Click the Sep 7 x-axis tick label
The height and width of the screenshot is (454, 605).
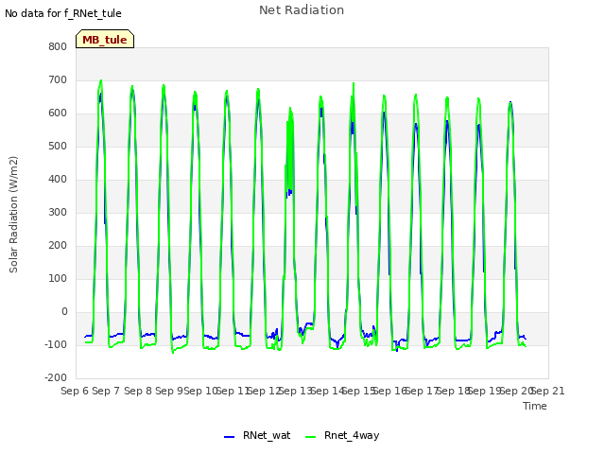point(106,391)
